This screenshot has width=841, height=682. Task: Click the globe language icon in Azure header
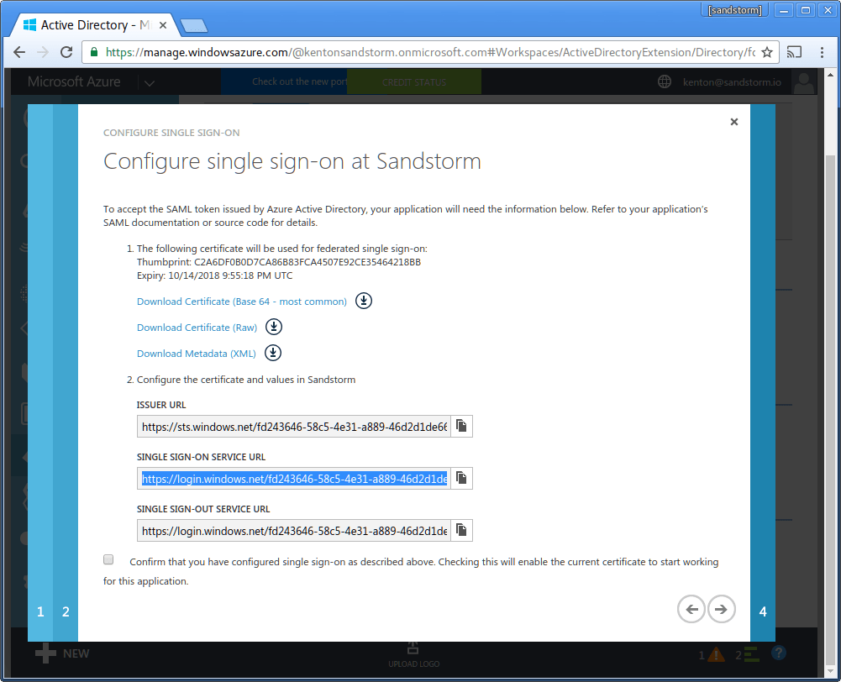pyautogui.click(x=665, y=81)
